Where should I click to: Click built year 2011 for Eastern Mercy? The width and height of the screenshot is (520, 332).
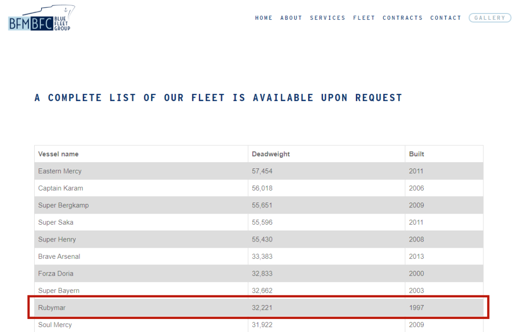tap(416, 171)
